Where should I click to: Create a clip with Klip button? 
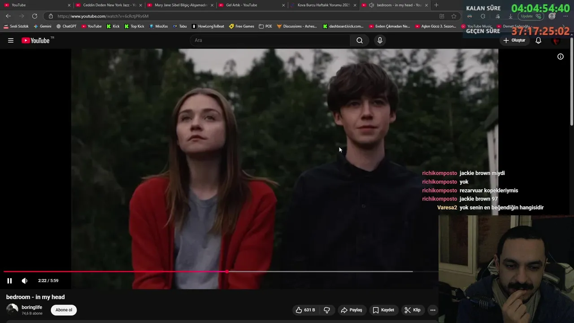[413, 310]
